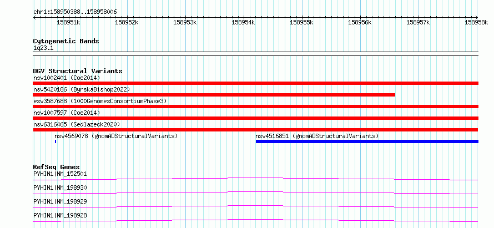Click the 158952k ruler position label
The image size is (494, 228).
click(x=127, y=22)
